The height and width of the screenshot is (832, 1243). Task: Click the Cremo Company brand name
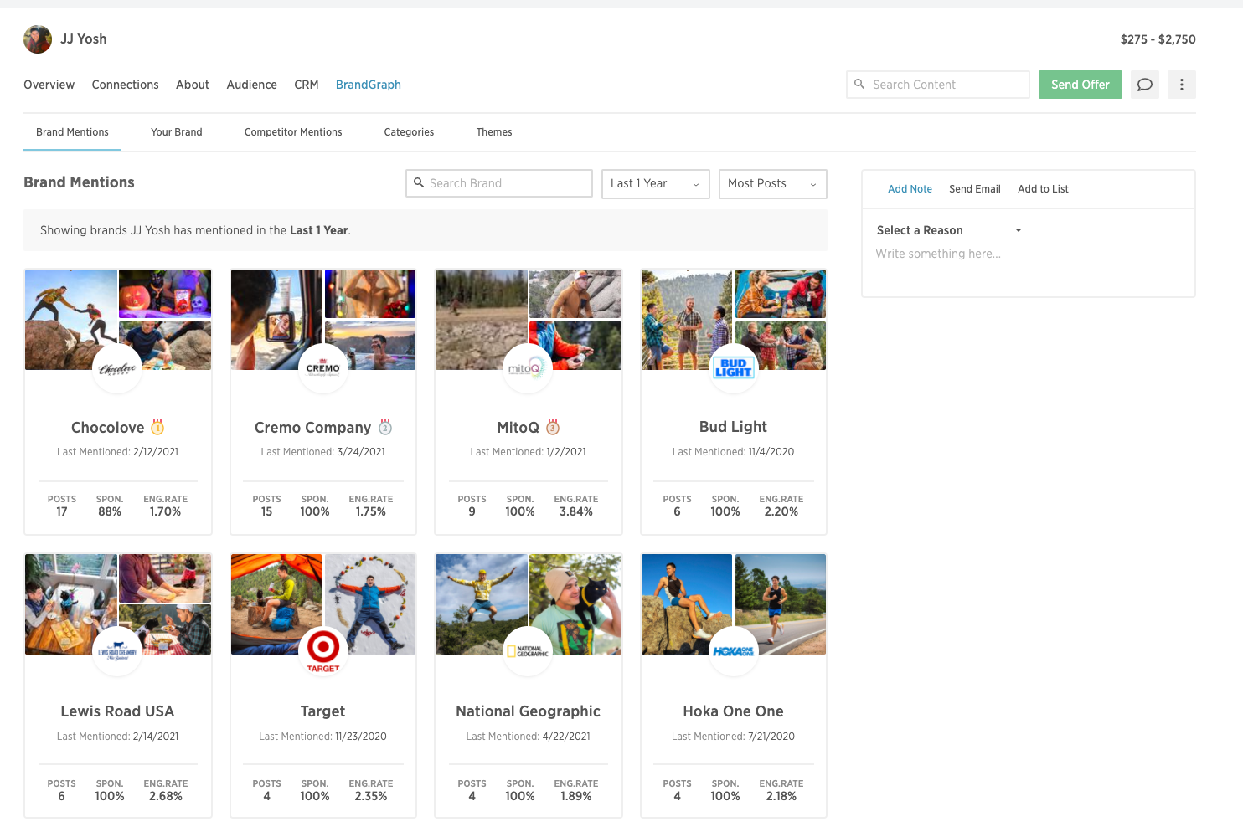pyautogui.click(x=312, y=428)
